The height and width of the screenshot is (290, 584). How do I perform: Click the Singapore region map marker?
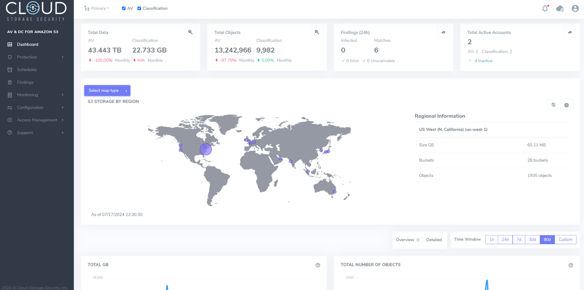[308, 172]
